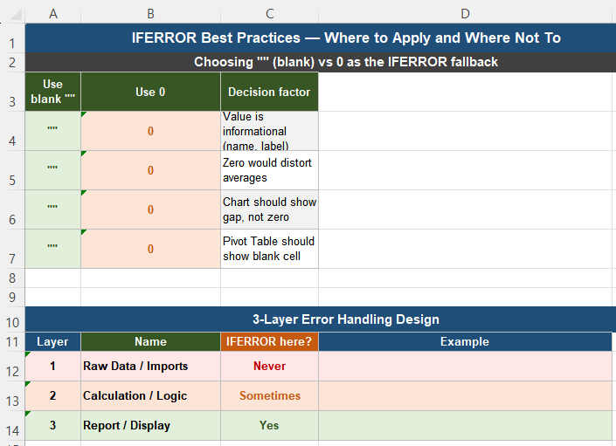Select row 4 header

click(12, 131)
